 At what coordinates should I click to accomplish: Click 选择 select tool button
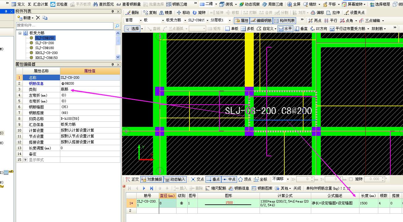[133, 29]
